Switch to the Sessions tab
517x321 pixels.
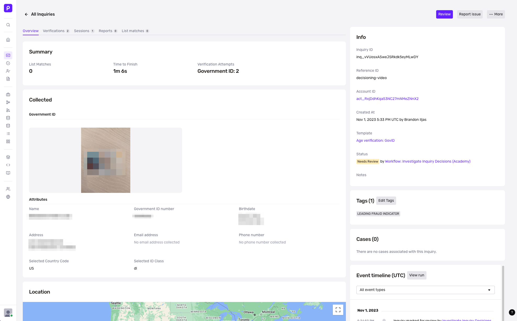click(84, 31)
